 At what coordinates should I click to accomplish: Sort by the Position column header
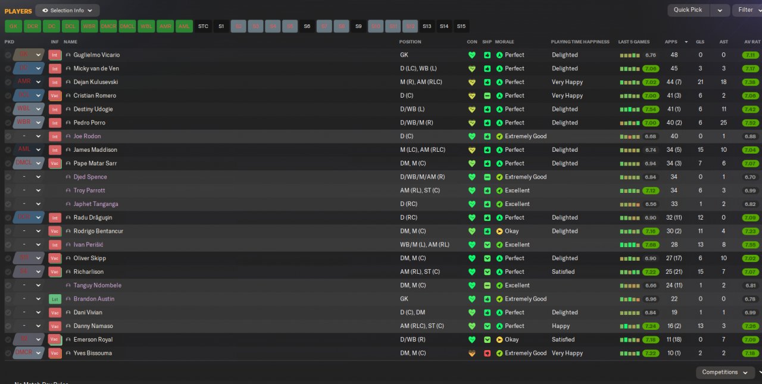[410, 42]
